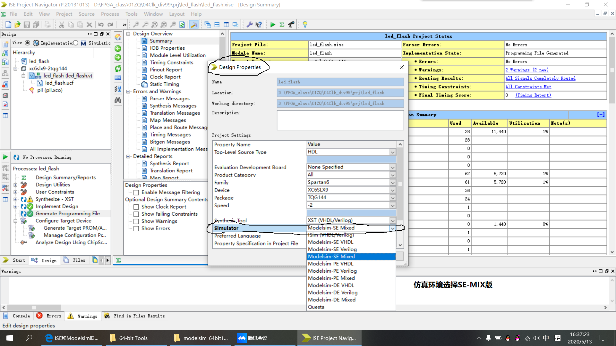Click the What's This help cursor icon
616x346 pixels.
259,25
